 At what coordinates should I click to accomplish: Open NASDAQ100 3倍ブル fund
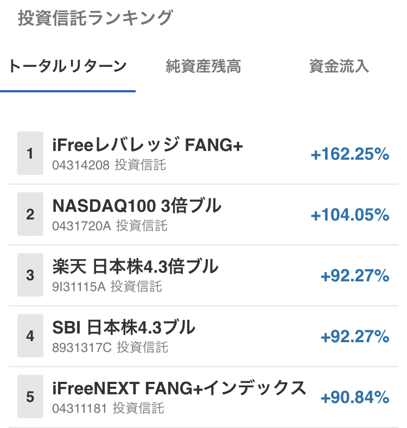137,206
